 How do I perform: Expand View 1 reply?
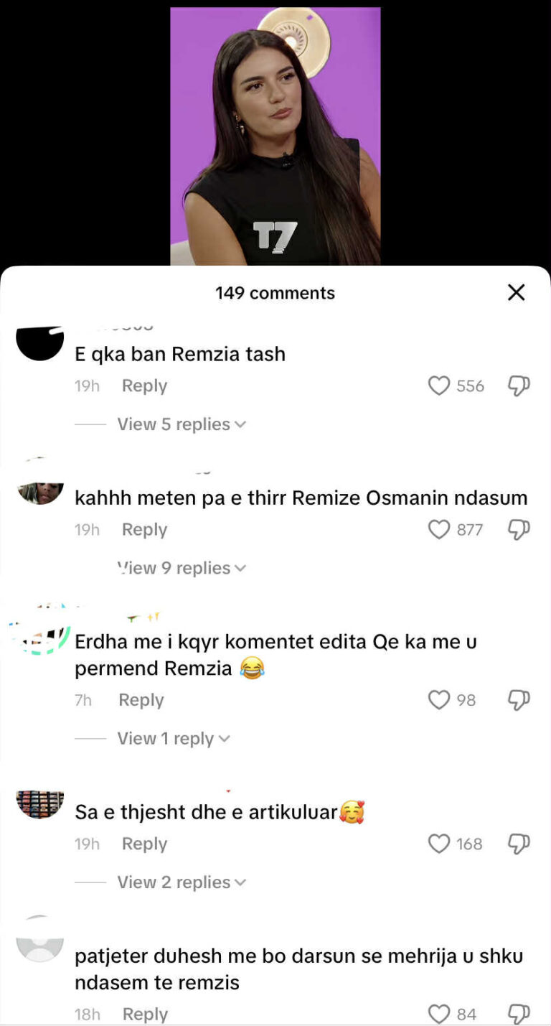174,739
